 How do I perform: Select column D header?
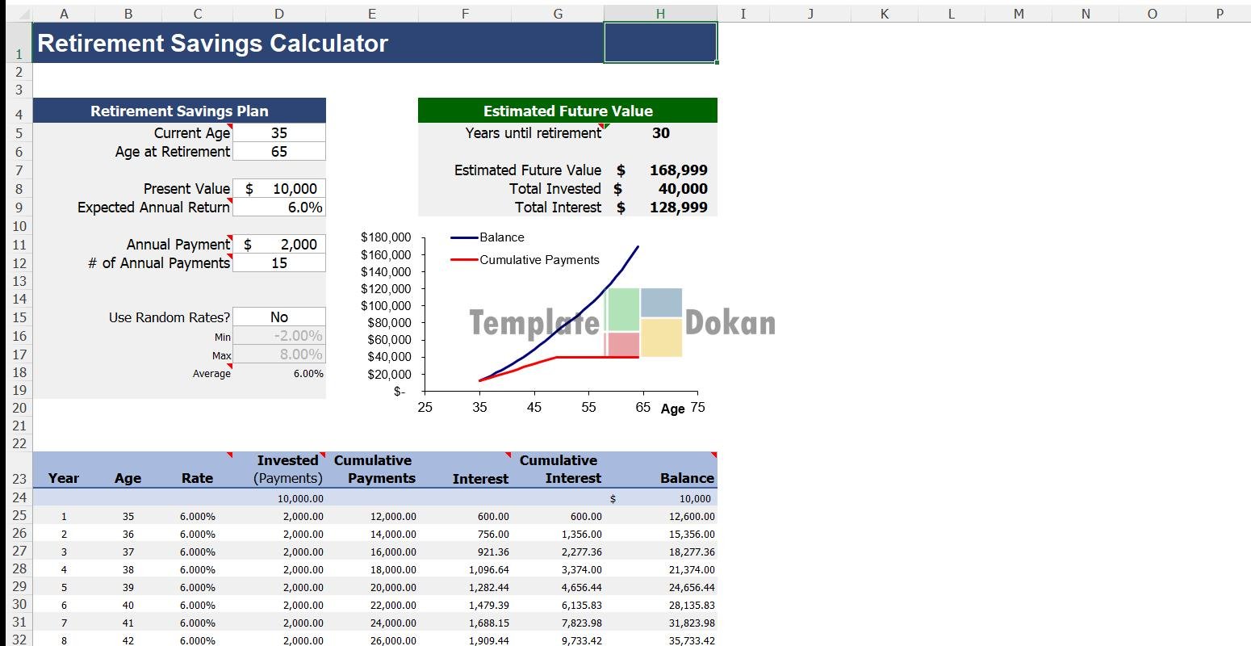(279, 14)
